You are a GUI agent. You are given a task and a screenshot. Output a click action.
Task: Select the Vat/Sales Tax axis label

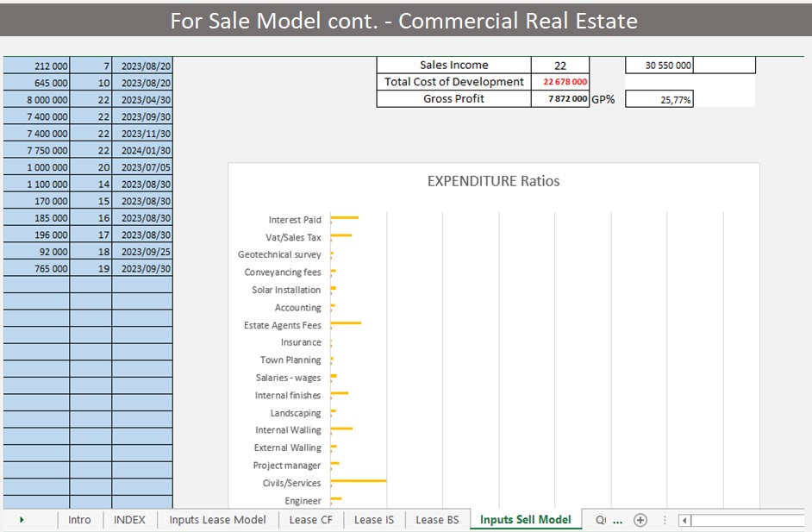click(293, 237)
